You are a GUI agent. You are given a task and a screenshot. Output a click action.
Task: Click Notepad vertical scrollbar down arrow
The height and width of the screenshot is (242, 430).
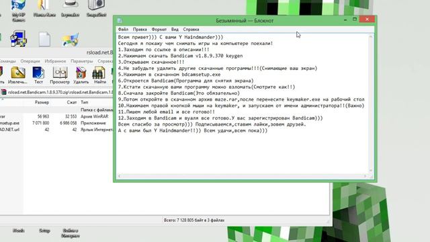pos(371,171)
